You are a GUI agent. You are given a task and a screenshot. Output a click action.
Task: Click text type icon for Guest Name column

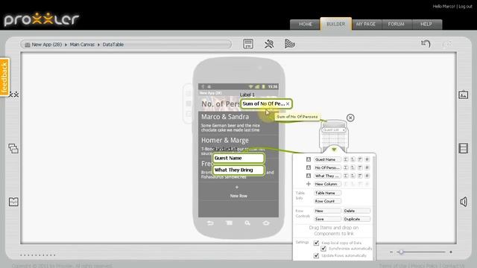[x=308, y=159]
